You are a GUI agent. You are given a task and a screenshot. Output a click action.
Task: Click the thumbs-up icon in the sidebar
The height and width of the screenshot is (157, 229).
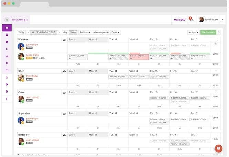(x=7, y=77)
